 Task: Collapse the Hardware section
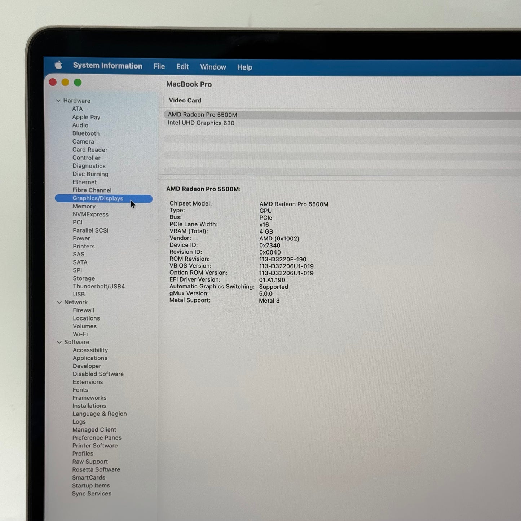point(58,101)
